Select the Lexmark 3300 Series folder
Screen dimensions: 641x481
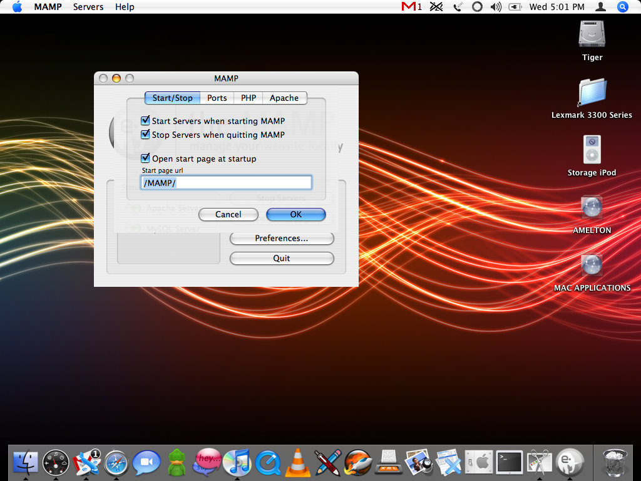592,92
